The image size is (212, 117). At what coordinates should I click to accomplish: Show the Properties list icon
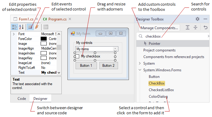click(30, 27)
